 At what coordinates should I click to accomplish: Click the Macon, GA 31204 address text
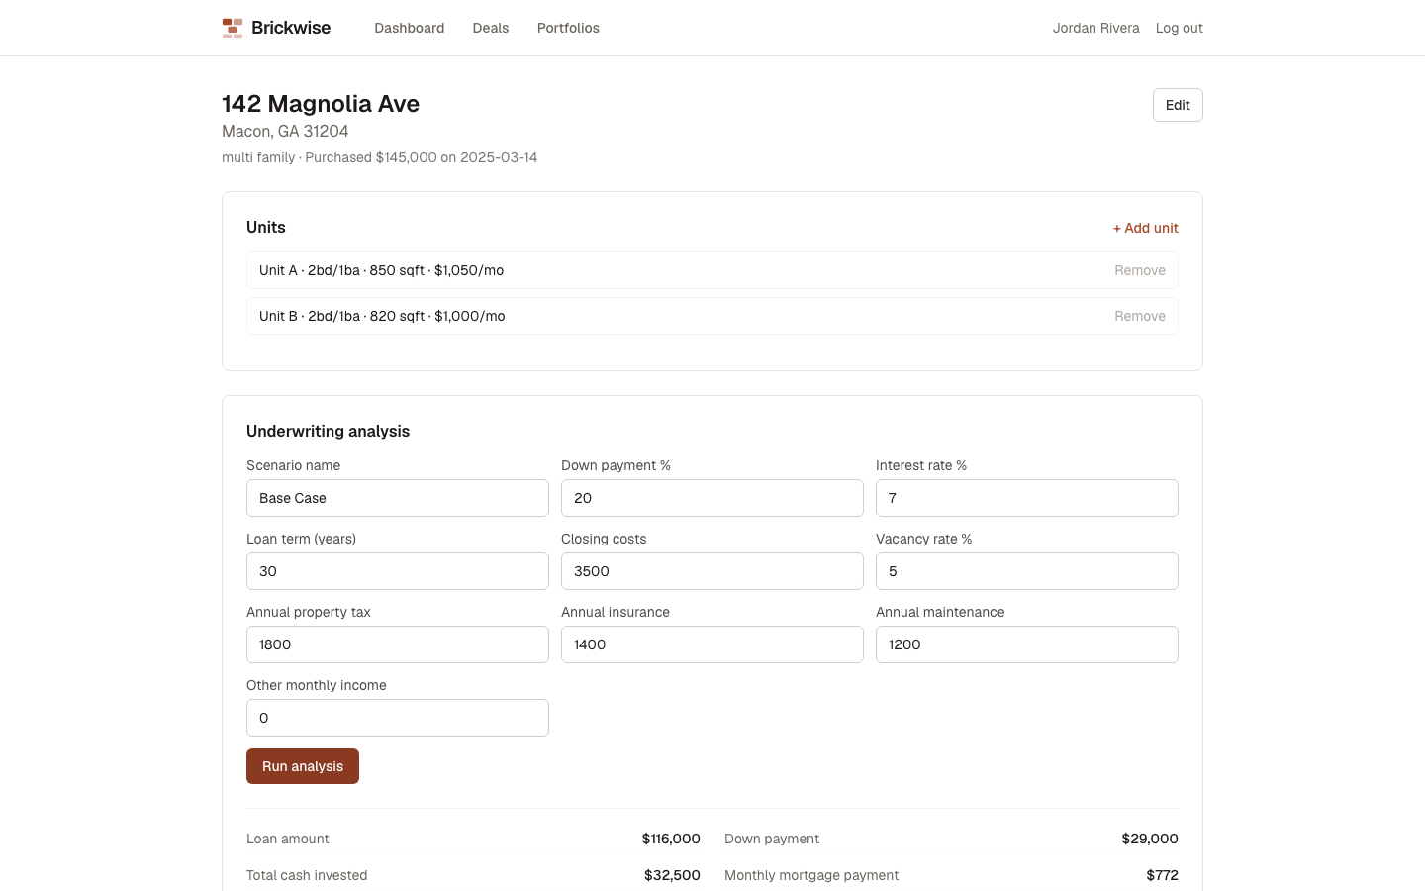pos(285,131)
